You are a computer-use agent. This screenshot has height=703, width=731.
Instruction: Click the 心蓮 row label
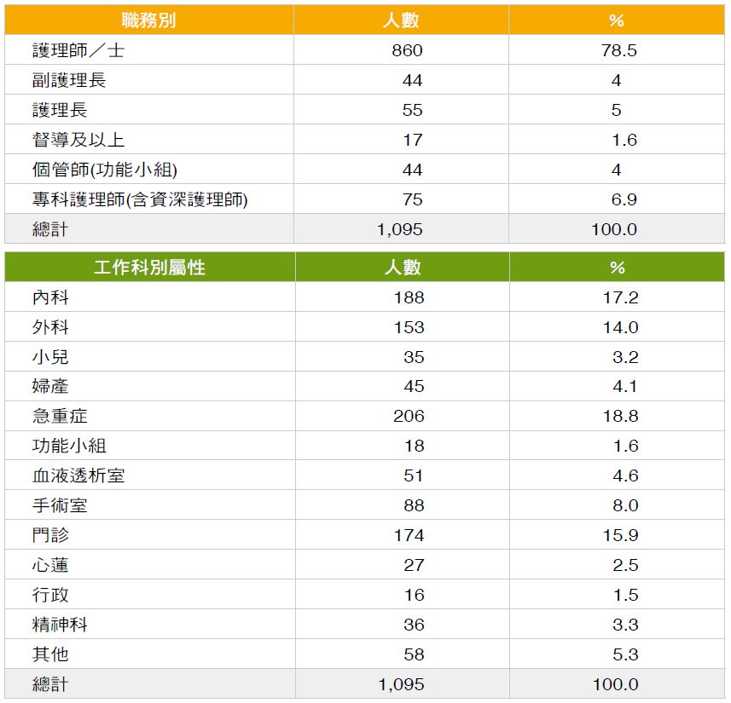click(50, 565)
